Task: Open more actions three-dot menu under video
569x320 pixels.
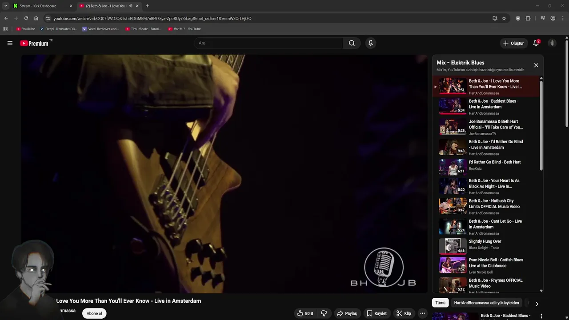Action: click(422, 313)
